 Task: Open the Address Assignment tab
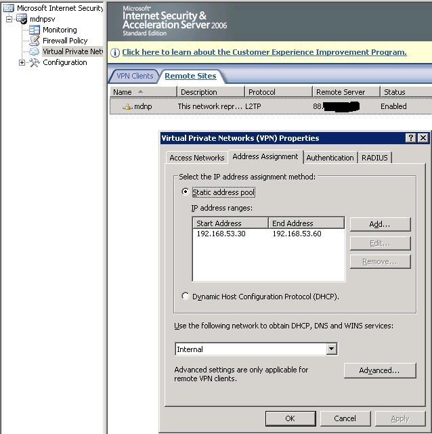click(x=265, y=156)
